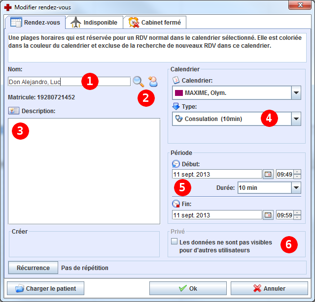
Task: Click the Charger le patient button
Action: click(x=45, y=288)
